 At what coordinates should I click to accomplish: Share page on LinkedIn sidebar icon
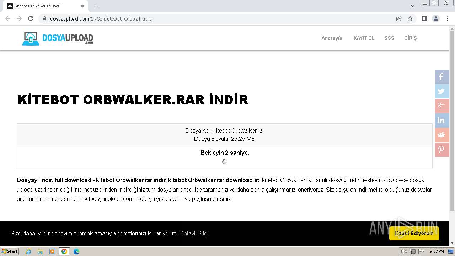[x=442, y=121]
